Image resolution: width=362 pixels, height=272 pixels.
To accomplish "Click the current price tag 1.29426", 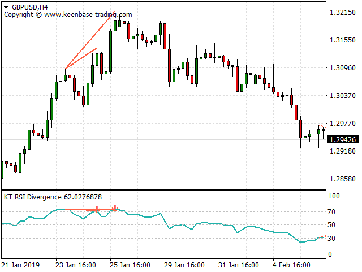I will click(343, 140).
